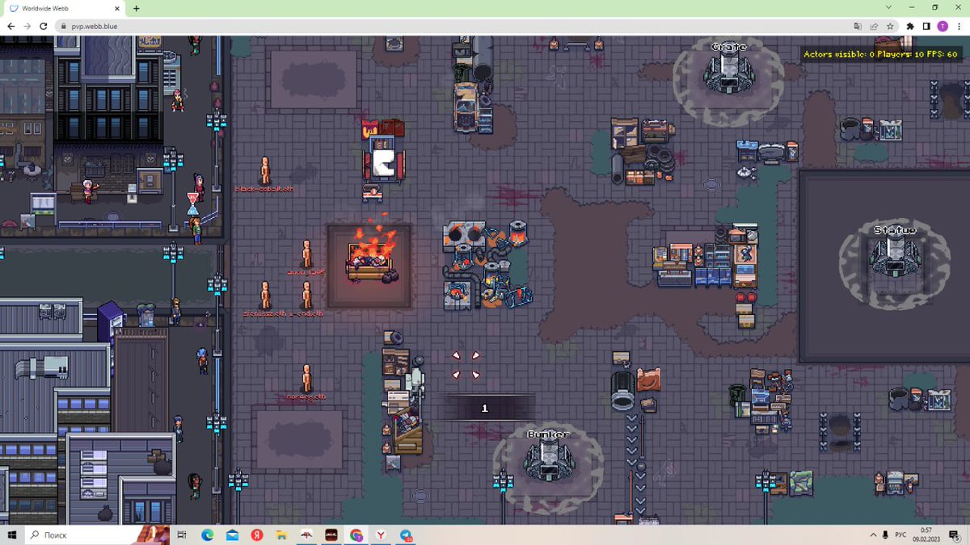Image resolution: width=970 pixels, height=545 pixels.
Task: Open the clock showing 0:57
Action: (926, 535)
